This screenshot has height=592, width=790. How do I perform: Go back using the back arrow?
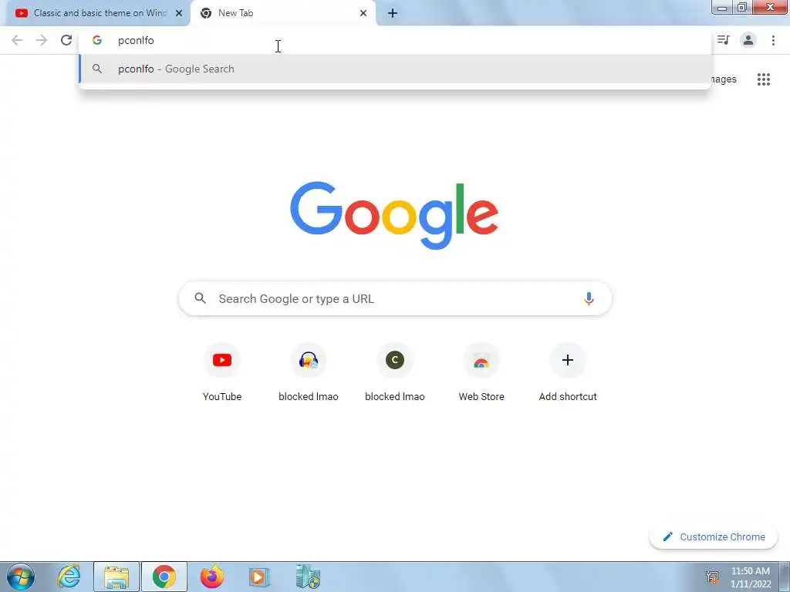click(17, 40)
